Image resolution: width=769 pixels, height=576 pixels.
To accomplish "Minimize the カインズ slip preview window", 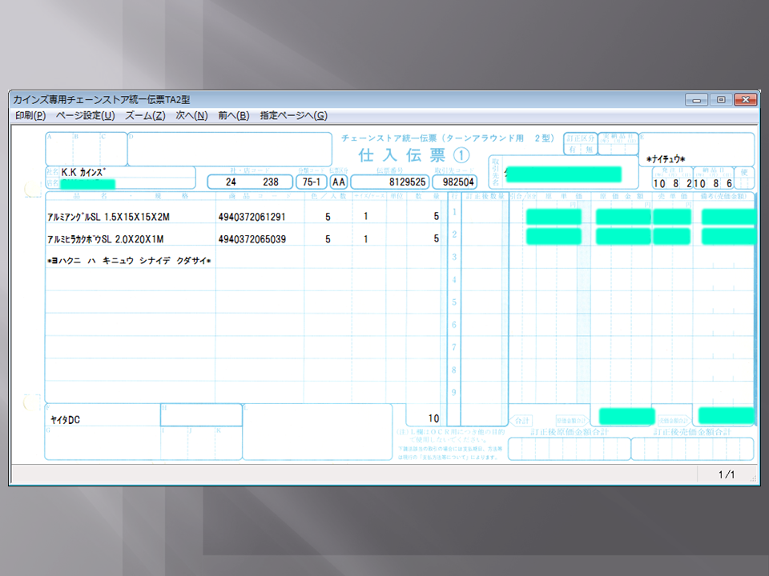I will pos(696,100).
